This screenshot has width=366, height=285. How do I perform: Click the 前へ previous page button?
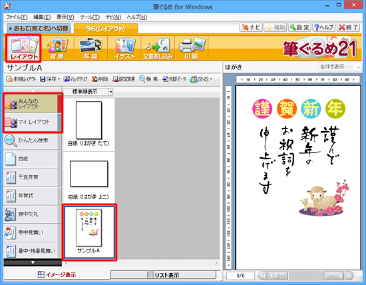click(277, 276)
